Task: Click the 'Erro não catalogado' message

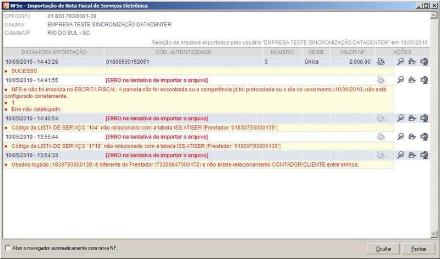Action: click(36, 109)
